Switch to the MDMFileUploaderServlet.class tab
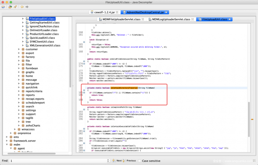 click(x=121, y=19)
